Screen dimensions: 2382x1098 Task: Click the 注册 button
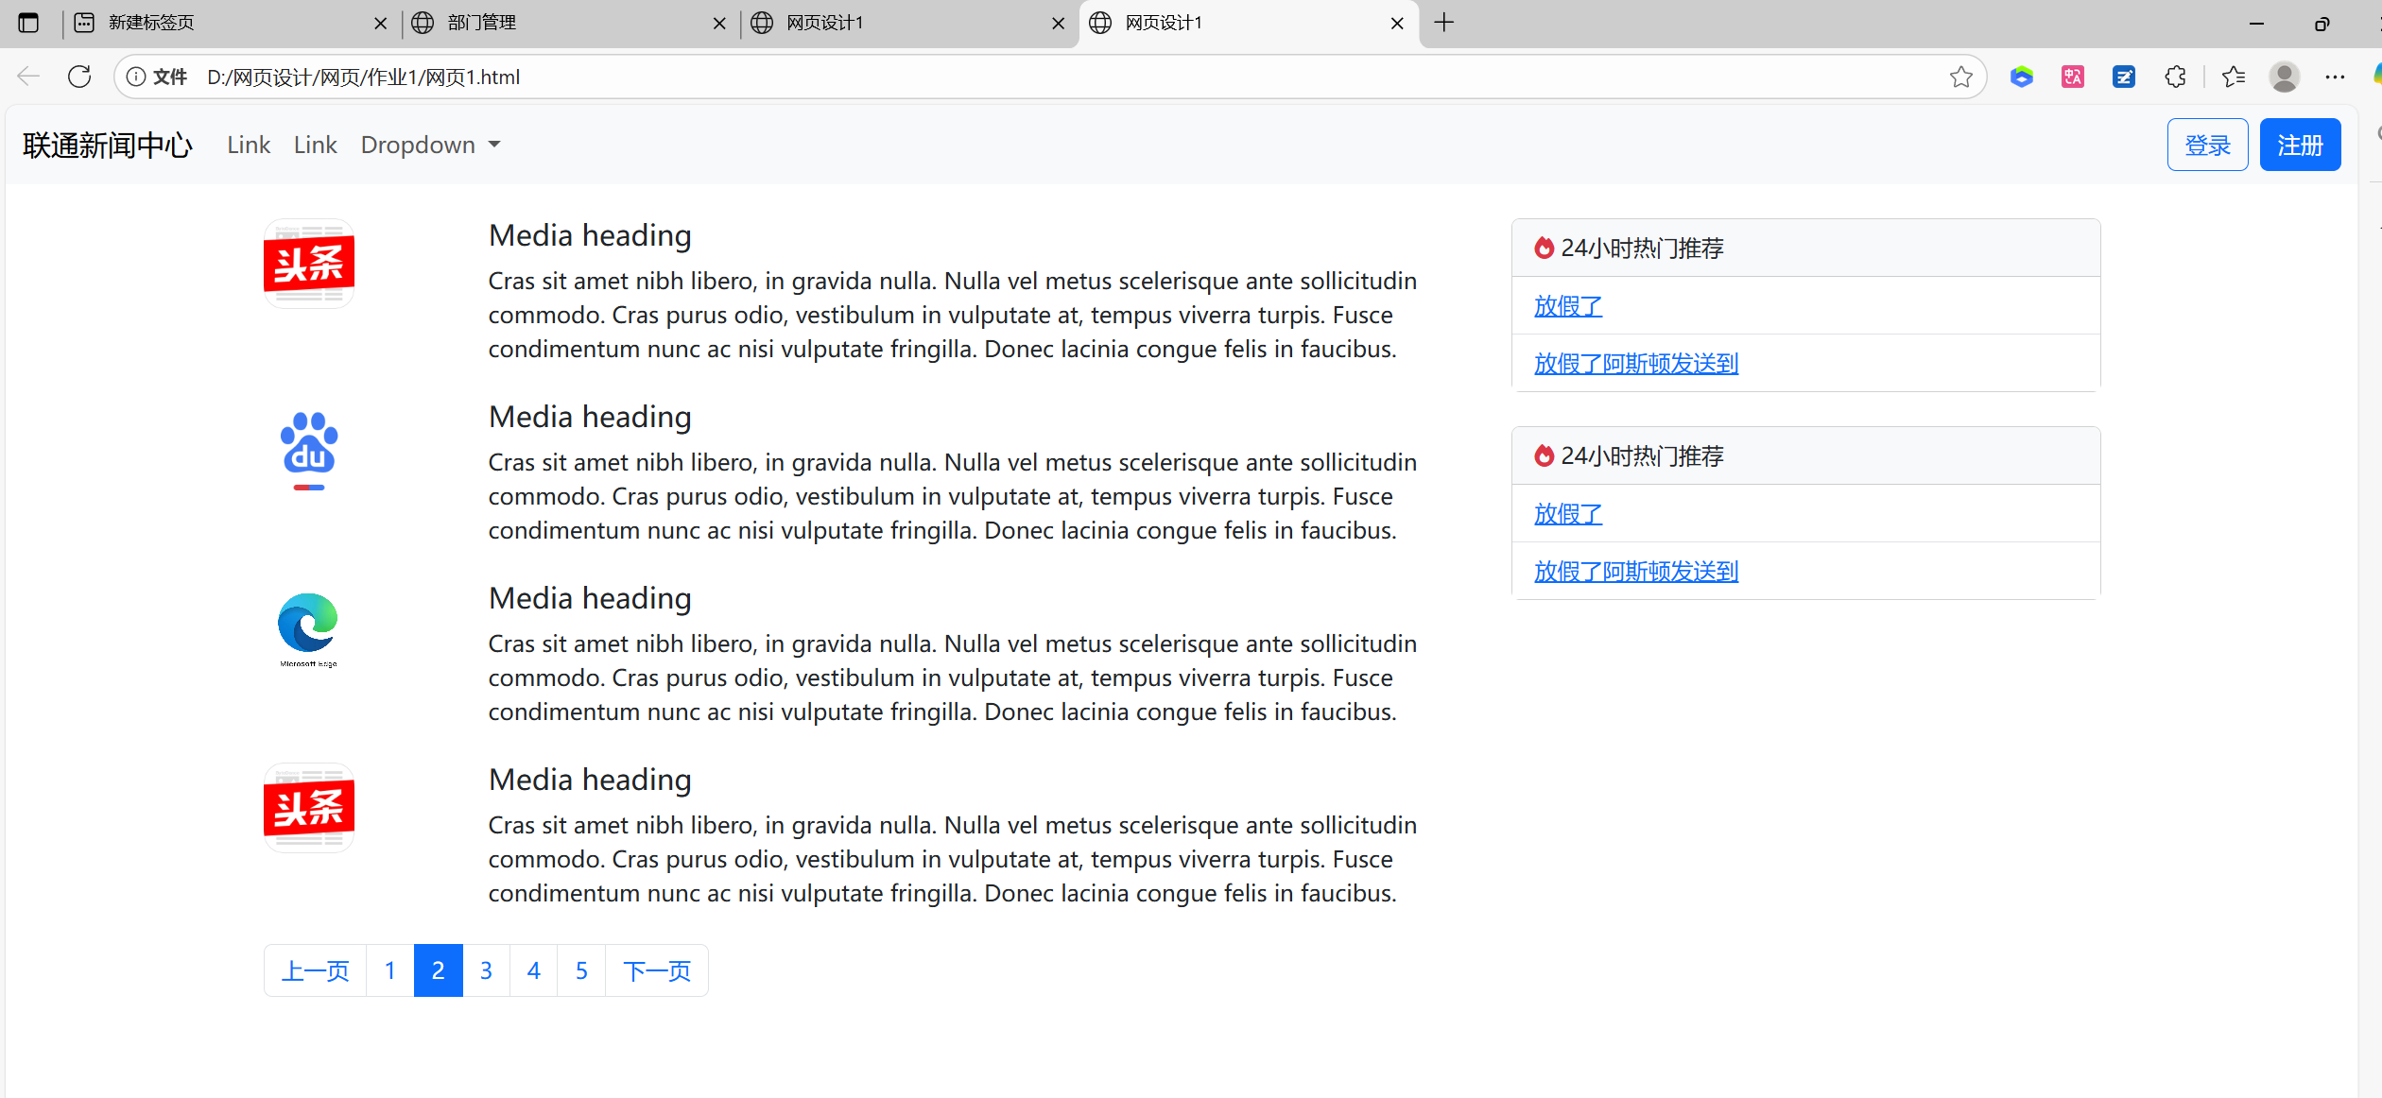(2300, 145)
